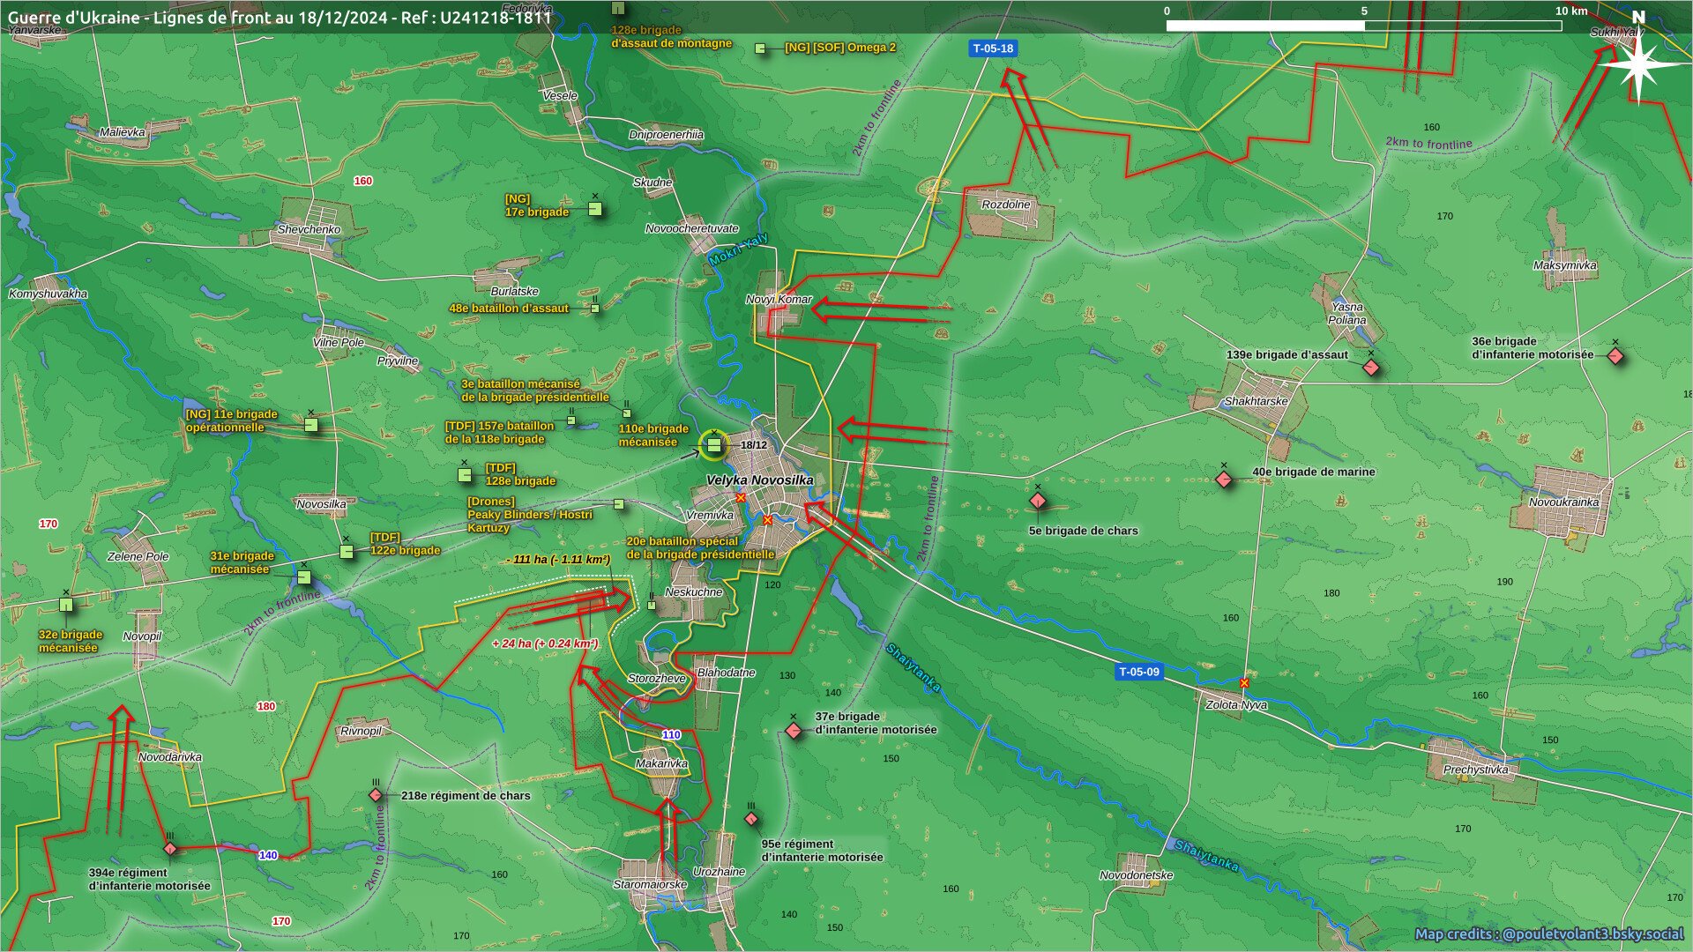Click the 18/12 date label
Image resolution: width=1693 pixels, height=952 pixels.
point(754,445)
